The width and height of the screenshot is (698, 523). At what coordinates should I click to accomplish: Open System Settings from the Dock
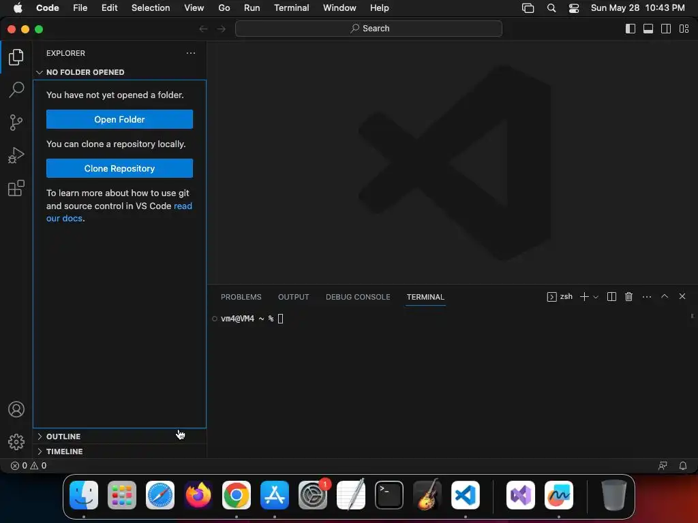(312, 494)
